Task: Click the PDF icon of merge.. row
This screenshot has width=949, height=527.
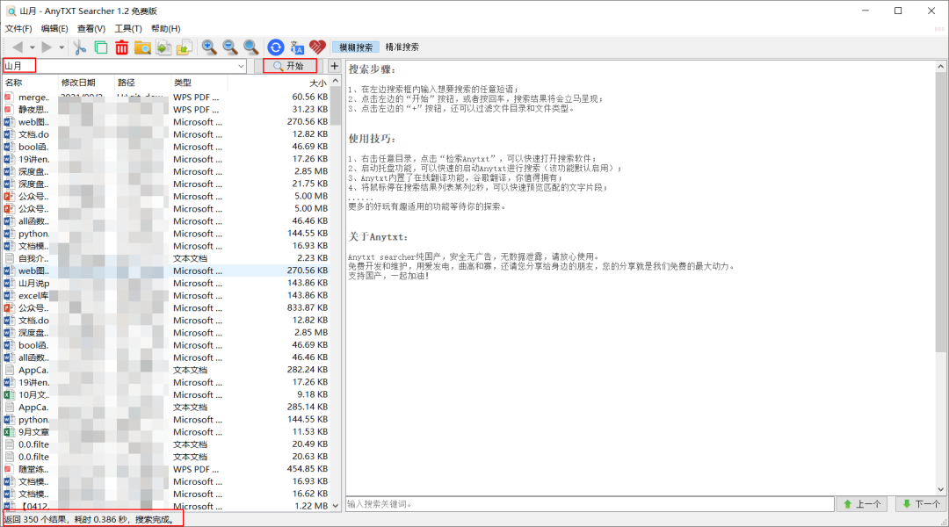Action: click(9, 97)
